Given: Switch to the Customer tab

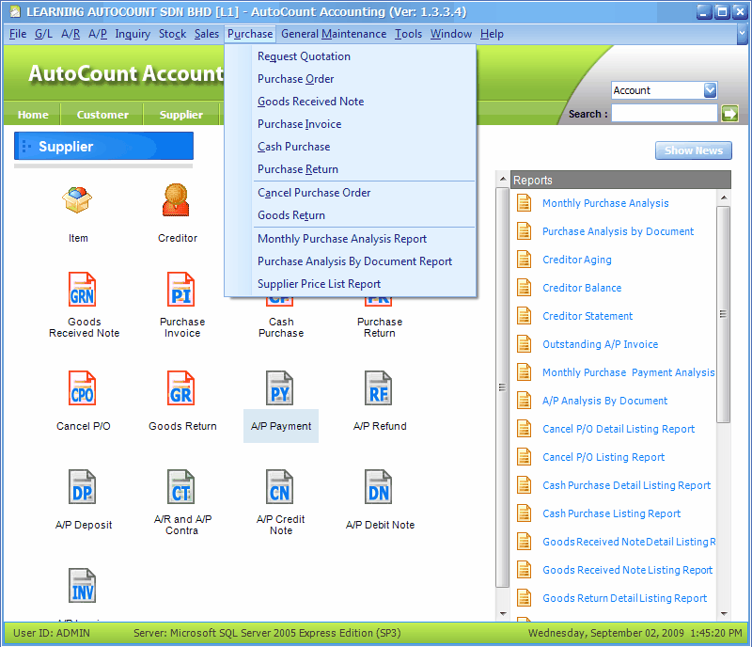Looking at the screenshot, I should (x=102, y=115).
